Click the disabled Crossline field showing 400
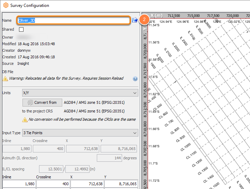The image size is (250, 189). click(49, 149)
